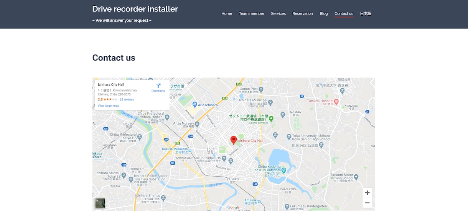Click the NOMAN area label
468x211 pixels.
tap(296, 112)
